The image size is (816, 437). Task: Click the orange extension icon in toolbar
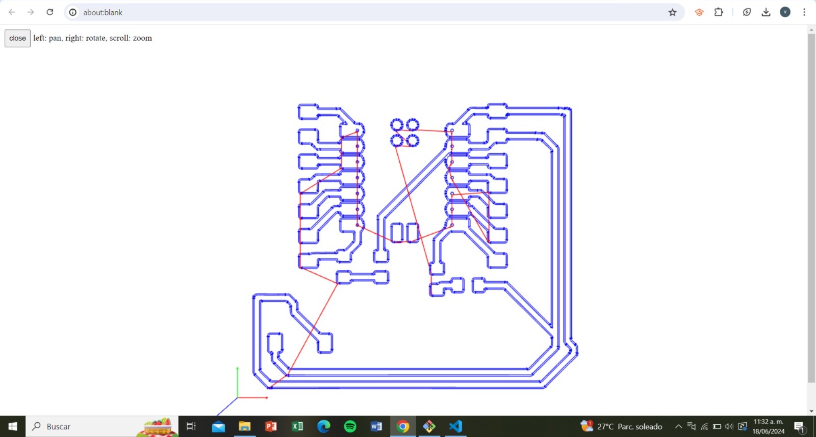click(x=699, y=12)
